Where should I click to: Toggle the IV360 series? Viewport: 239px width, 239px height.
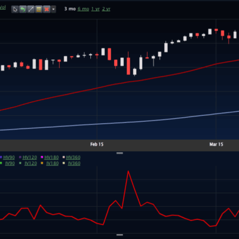[74, 163]
